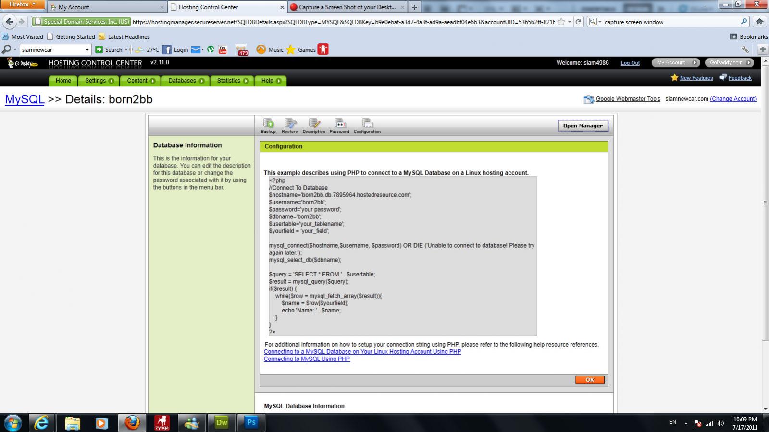Expand the siamnewcar search box dropdown
Screen dimensions: 769x432
[87, 49]
